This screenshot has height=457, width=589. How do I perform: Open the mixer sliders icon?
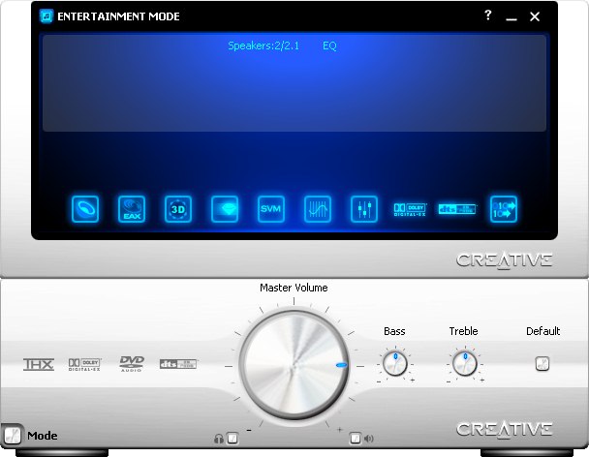pyautogui.click(x=364, y=209)
